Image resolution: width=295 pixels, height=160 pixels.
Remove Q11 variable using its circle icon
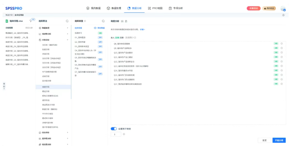[282, 57]
